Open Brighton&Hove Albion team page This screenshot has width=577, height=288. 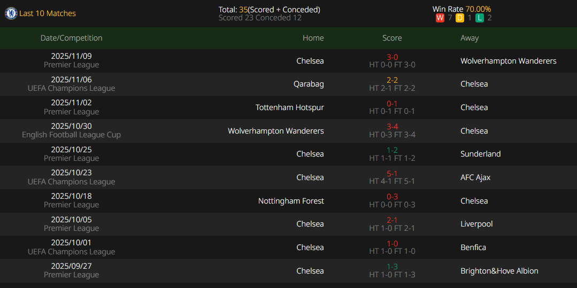click(499, 271)
